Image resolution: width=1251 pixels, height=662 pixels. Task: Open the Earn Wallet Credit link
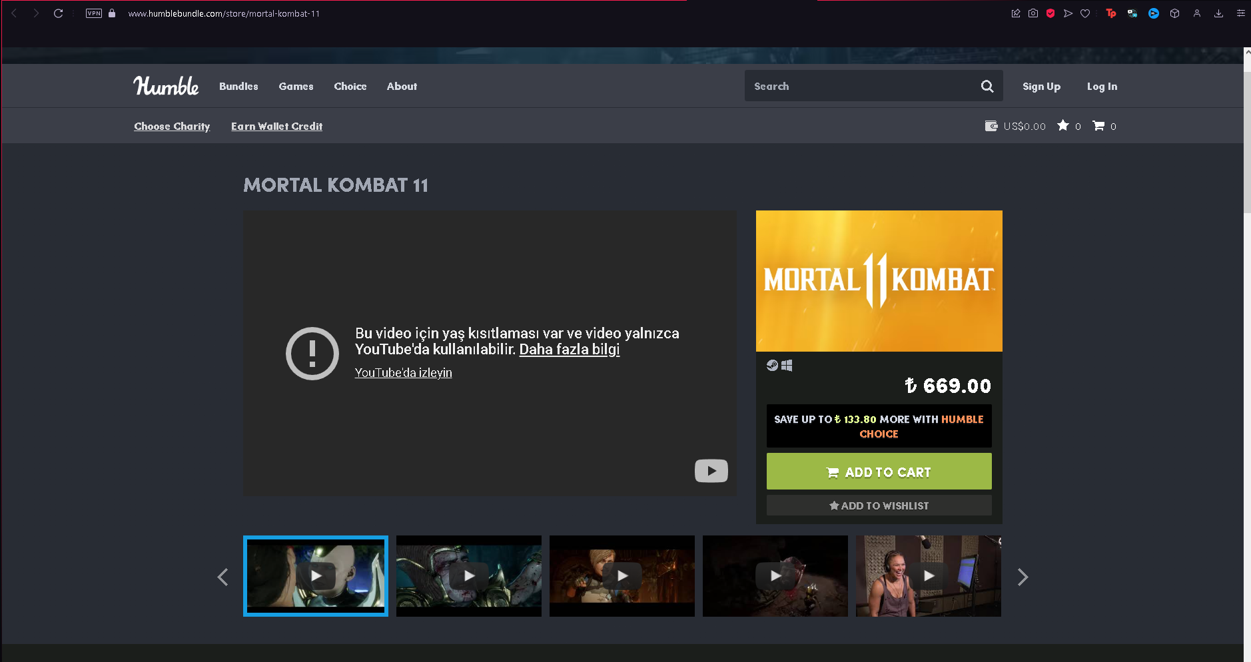[276, 127]
